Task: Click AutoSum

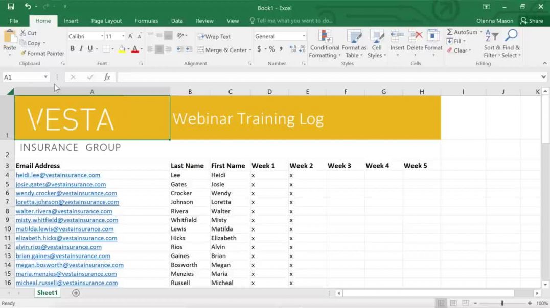Action: click(x=462, y=32)
